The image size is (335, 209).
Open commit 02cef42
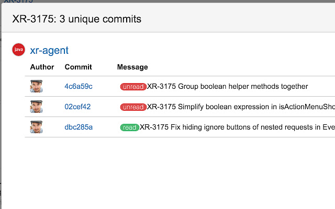click(x=77, y=107)
